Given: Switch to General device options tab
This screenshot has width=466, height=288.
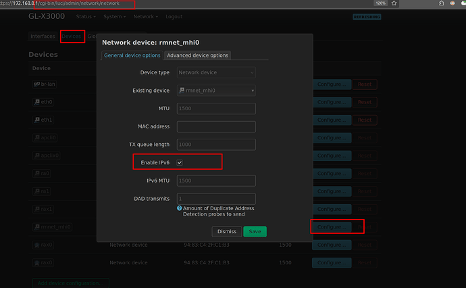Looking at the screenshot, I should pyautogui.click(x=132, y=55).
